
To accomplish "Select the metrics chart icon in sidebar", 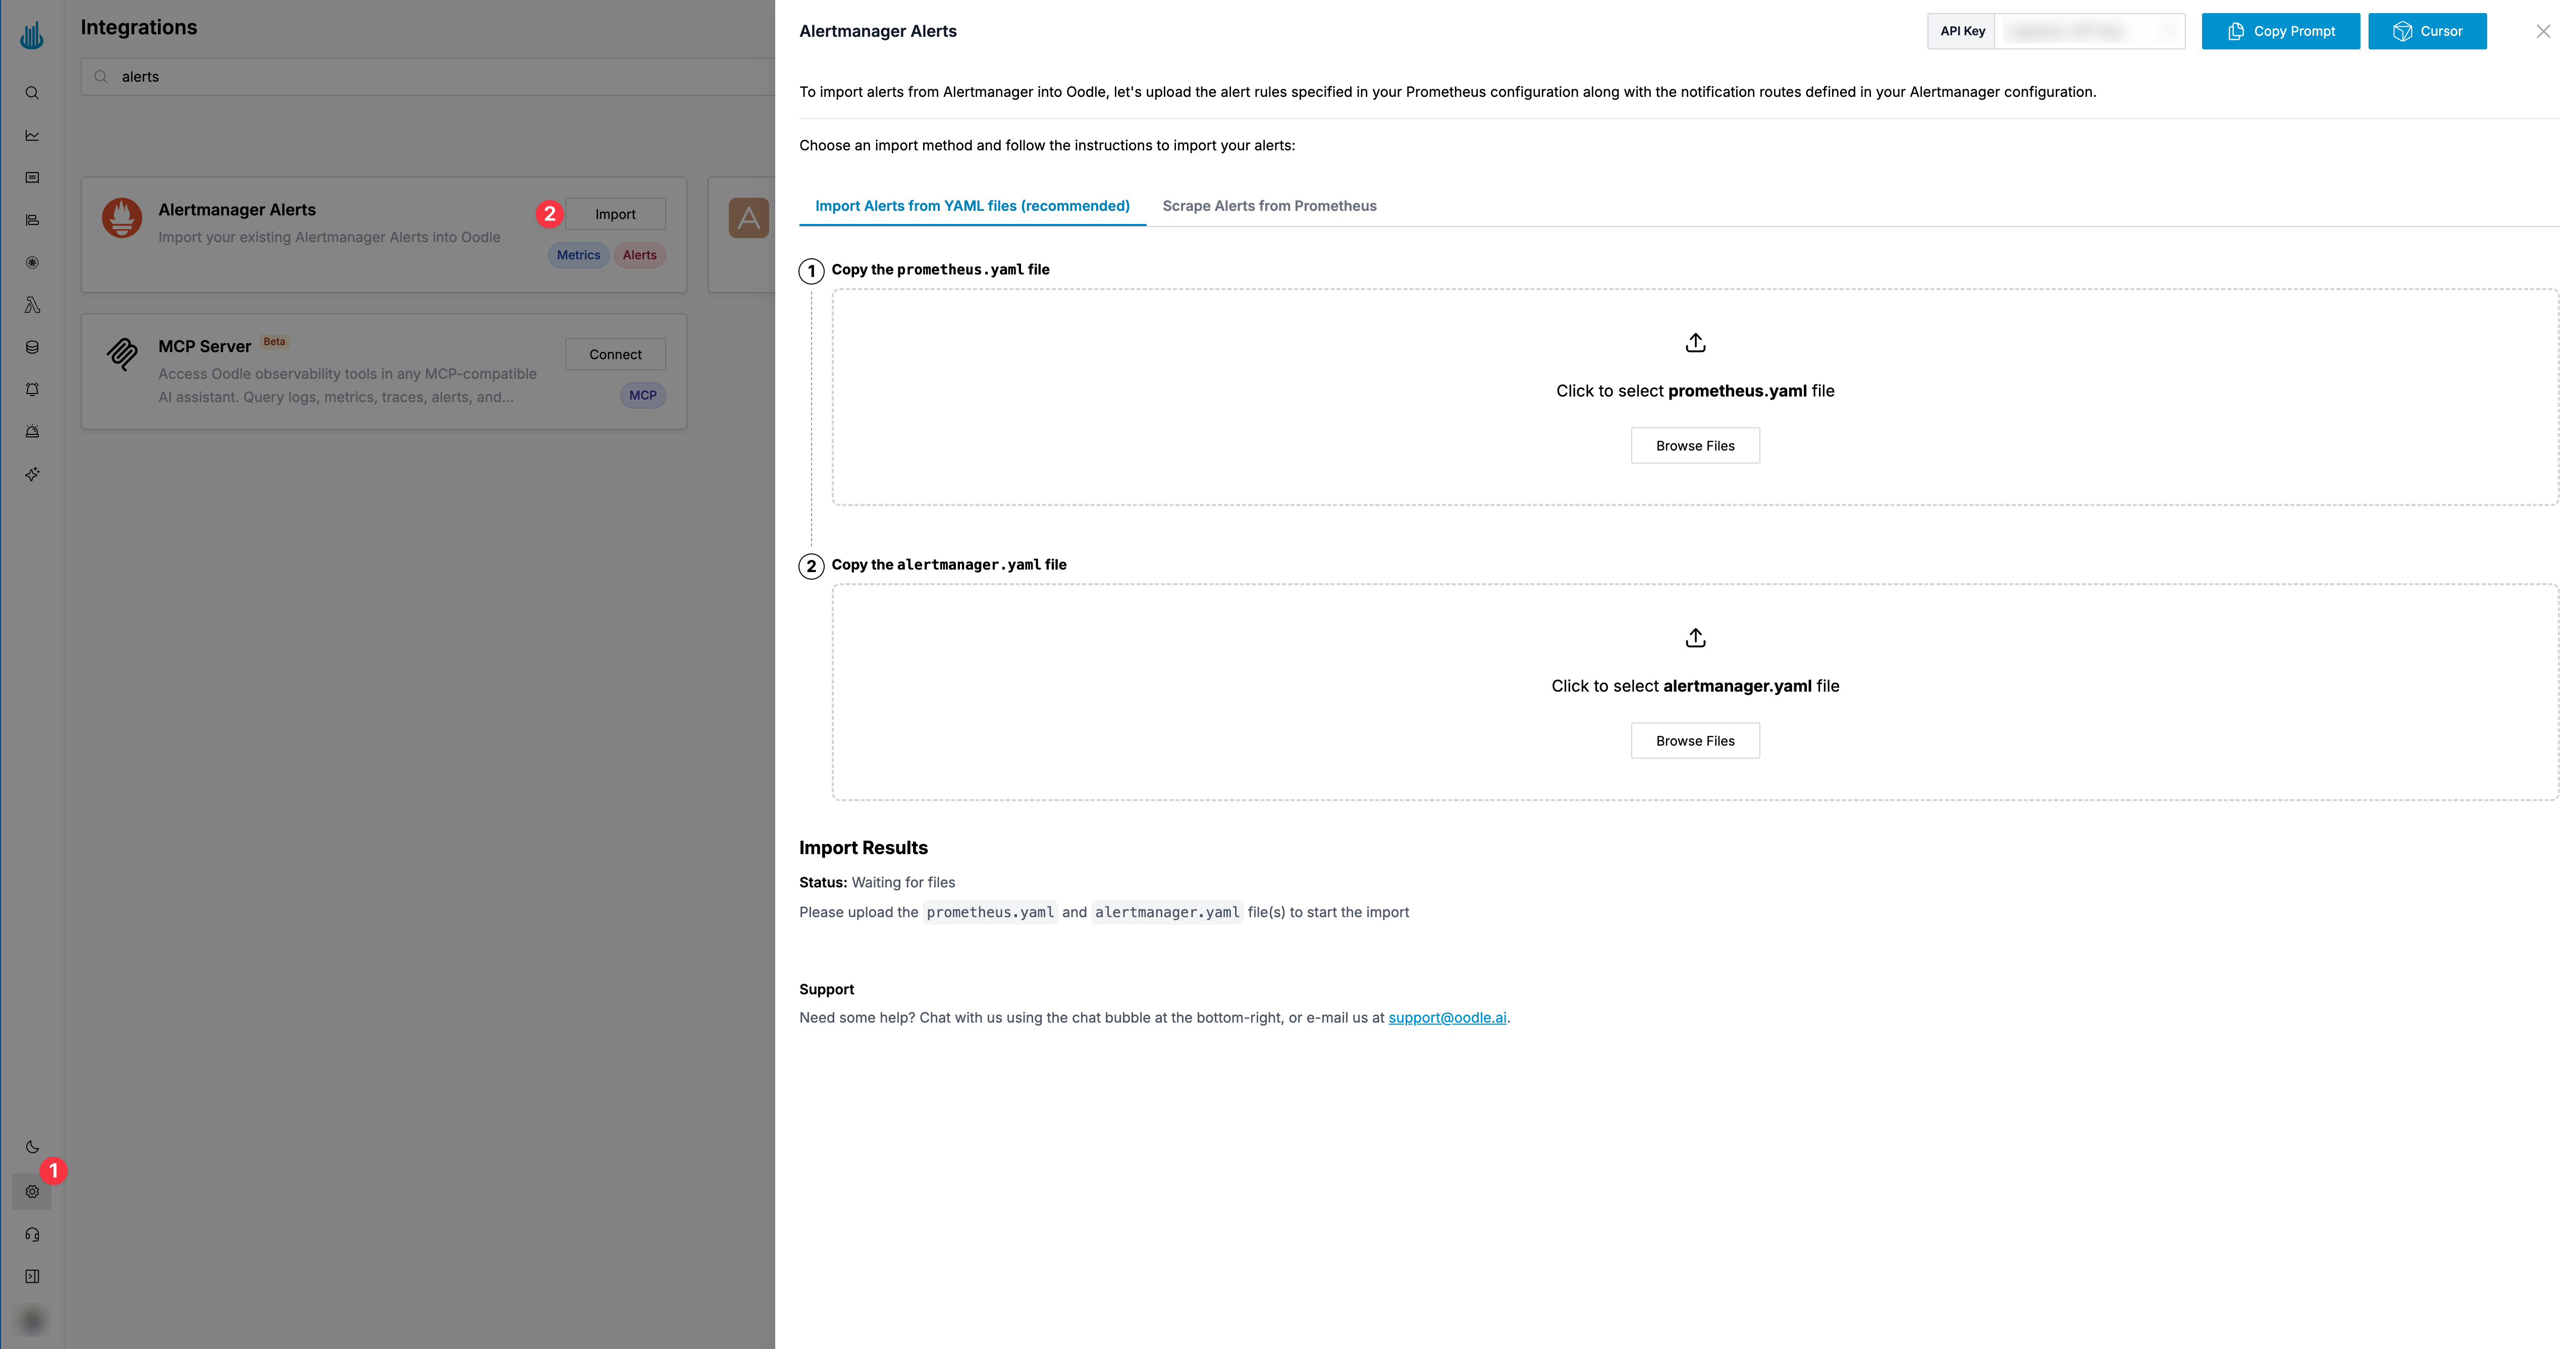I will 32,135.
